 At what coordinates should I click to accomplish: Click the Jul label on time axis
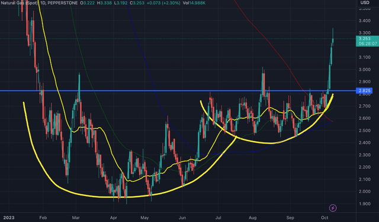click(x=218, y=218)
